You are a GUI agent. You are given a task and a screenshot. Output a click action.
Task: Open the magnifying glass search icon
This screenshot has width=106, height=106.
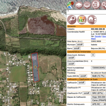click(x=104, y=5)
